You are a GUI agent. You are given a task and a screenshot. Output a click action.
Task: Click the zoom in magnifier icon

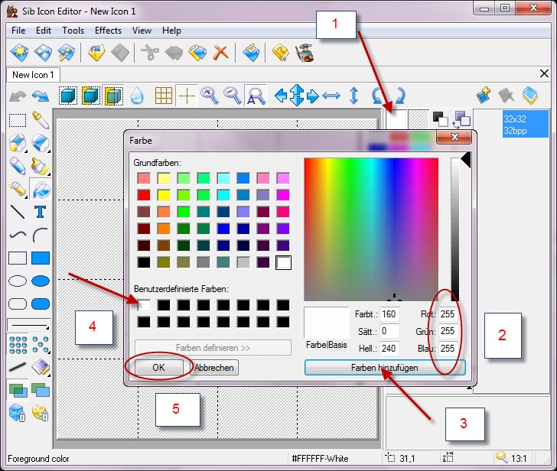click(x=209, y=95)
